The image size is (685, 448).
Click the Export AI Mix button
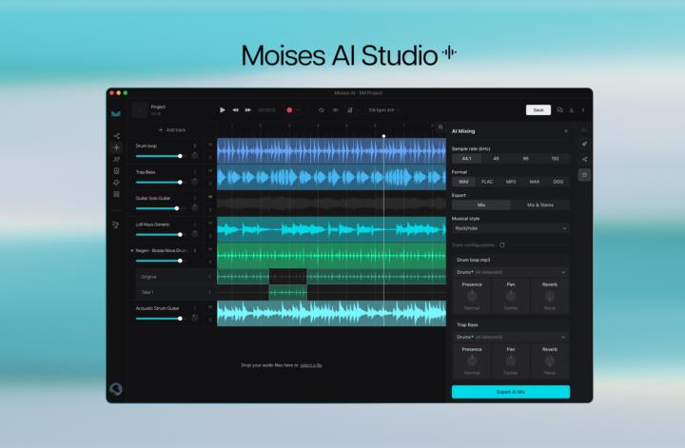511,392
